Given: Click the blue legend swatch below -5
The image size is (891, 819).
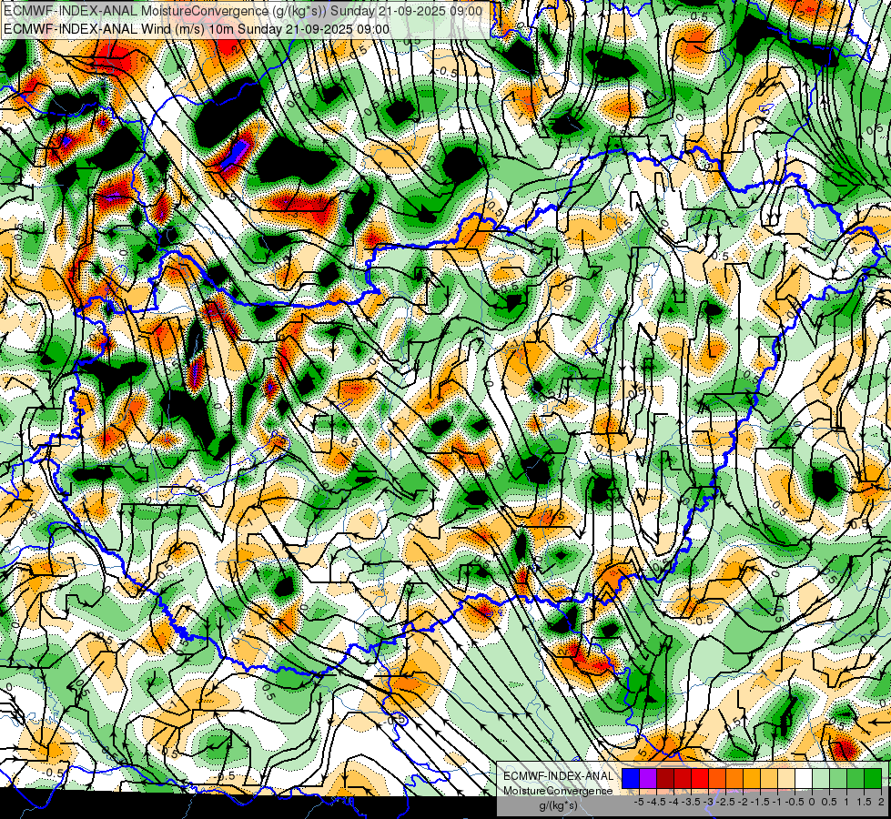Looking at the screenshot, I should tap(631, 779).
